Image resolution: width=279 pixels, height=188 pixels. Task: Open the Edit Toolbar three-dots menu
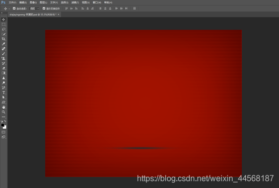(4, 117)
